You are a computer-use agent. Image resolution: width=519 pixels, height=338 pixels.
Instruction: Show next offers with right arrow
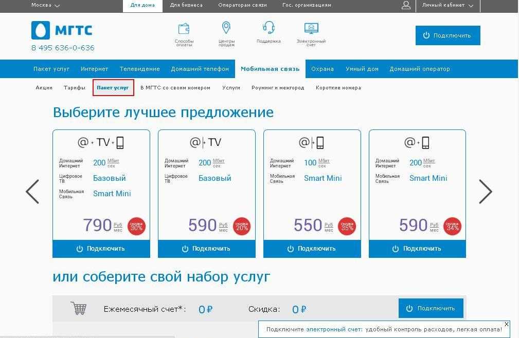[486, 192]
